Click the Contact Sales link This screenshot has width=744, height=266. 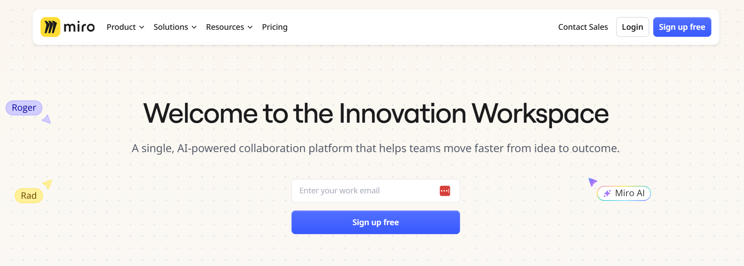(583, 27)
